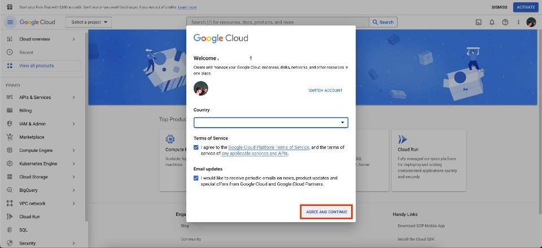Open Cloud Shell terminal icon
Screen dimensions: 542x248
click(478, 22)
